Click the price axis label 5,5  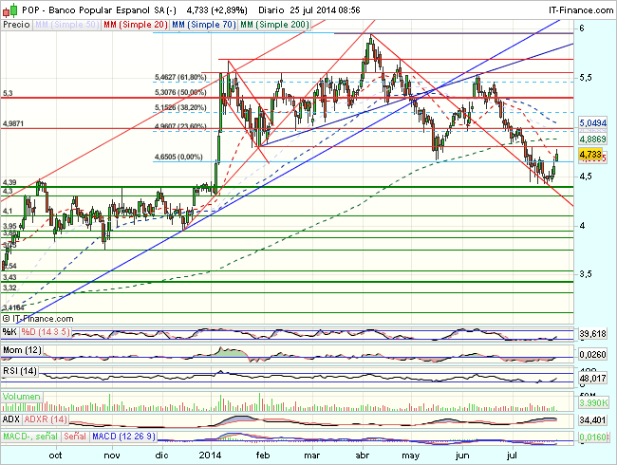tap(585, 78)
